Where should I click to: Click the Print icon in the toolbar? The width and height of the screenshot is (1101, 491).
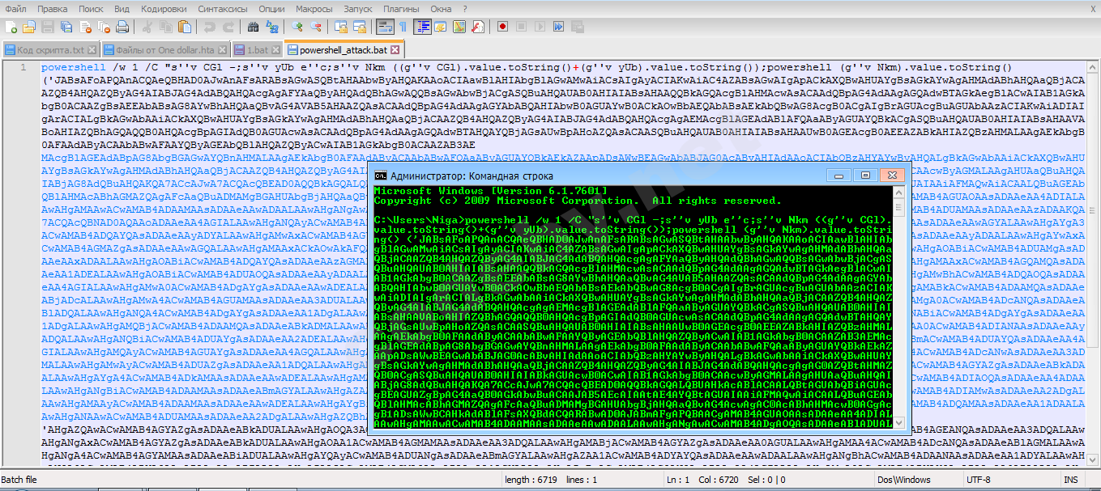click(x=122, y=27)
